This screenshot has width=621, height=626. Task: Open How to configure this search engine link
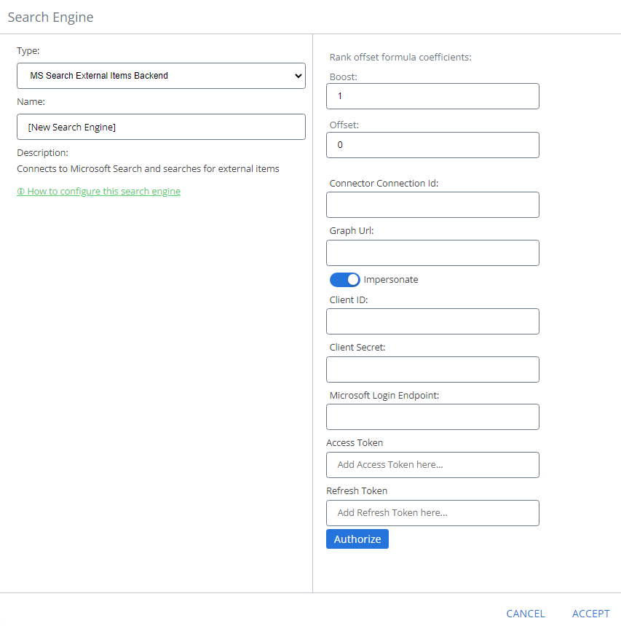click(103, 192)
